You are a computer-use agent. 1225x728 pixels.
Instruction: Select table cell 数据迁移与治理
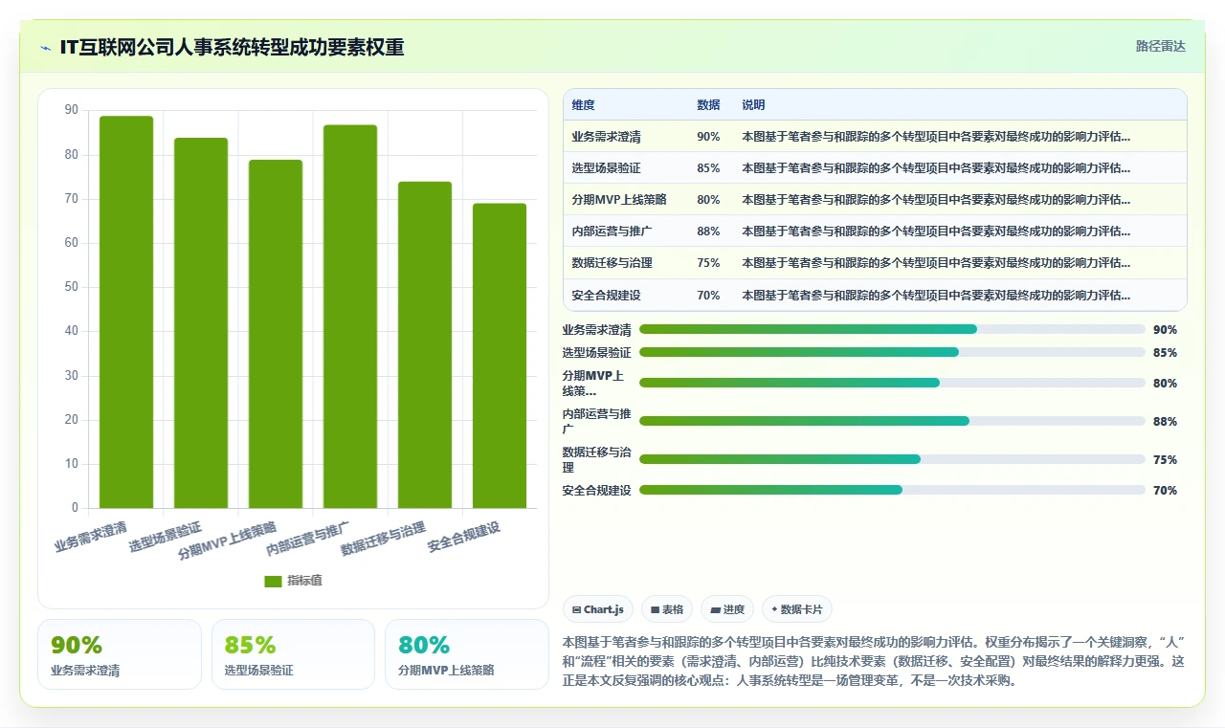tap(612, 263)
